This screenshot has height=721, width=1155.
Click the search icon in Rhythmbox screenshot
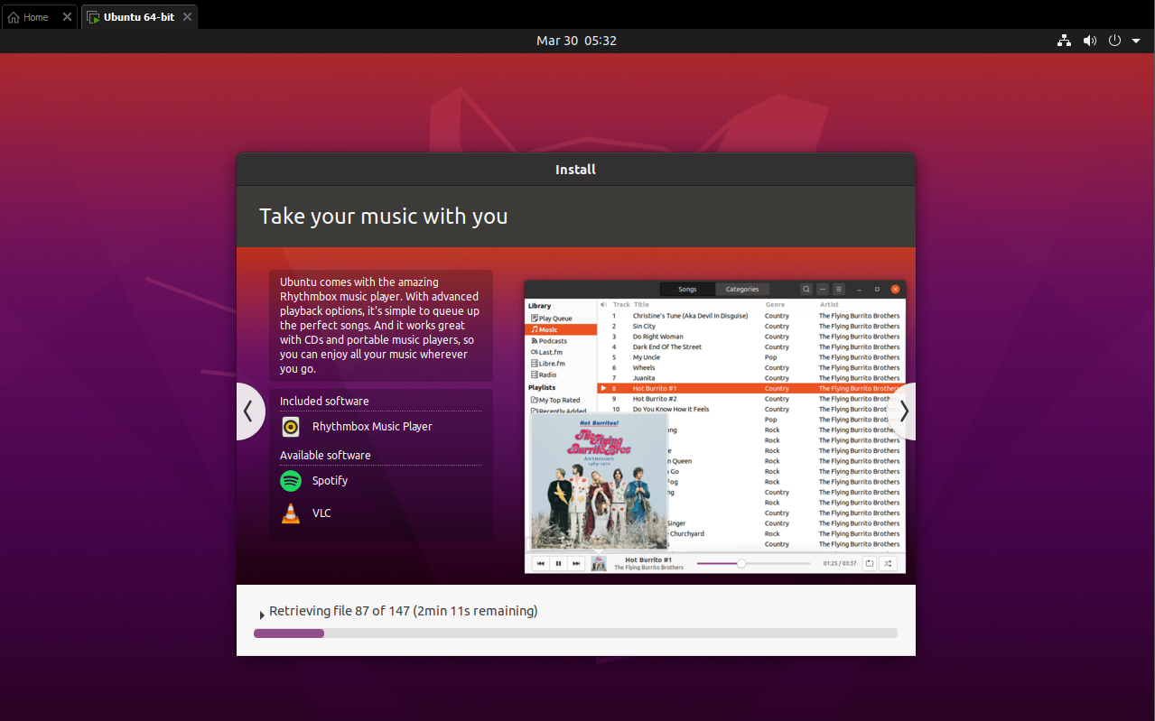(806, 290)
